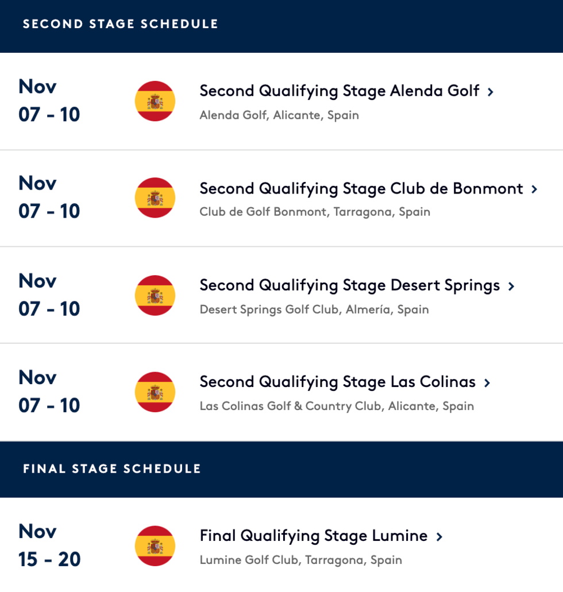Click chevron arrow next to Las Colinas

pyautogui.click(x=487, y=383)
